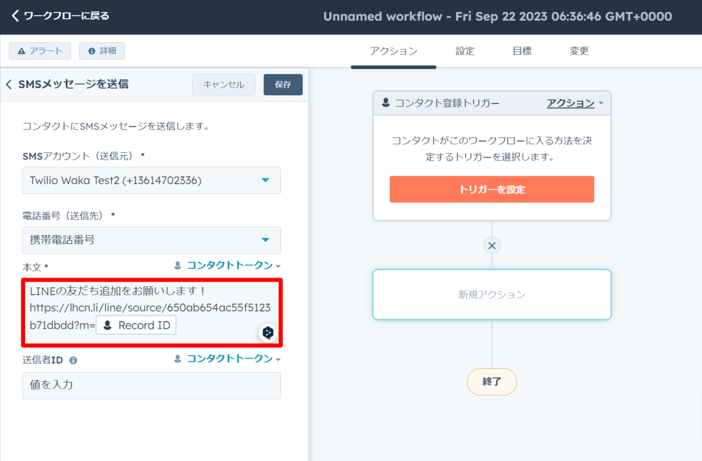Switch to the 設定 tab
Image resolution: width=702 pixels, height=461 pixels.
pos(465,51)
